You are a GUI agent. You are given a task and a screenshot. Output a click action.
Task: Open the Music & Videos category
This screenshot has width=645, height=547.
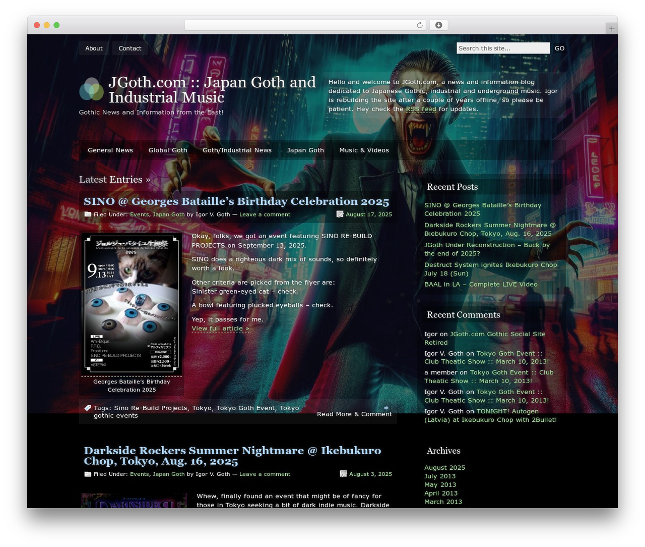(364, 150)
